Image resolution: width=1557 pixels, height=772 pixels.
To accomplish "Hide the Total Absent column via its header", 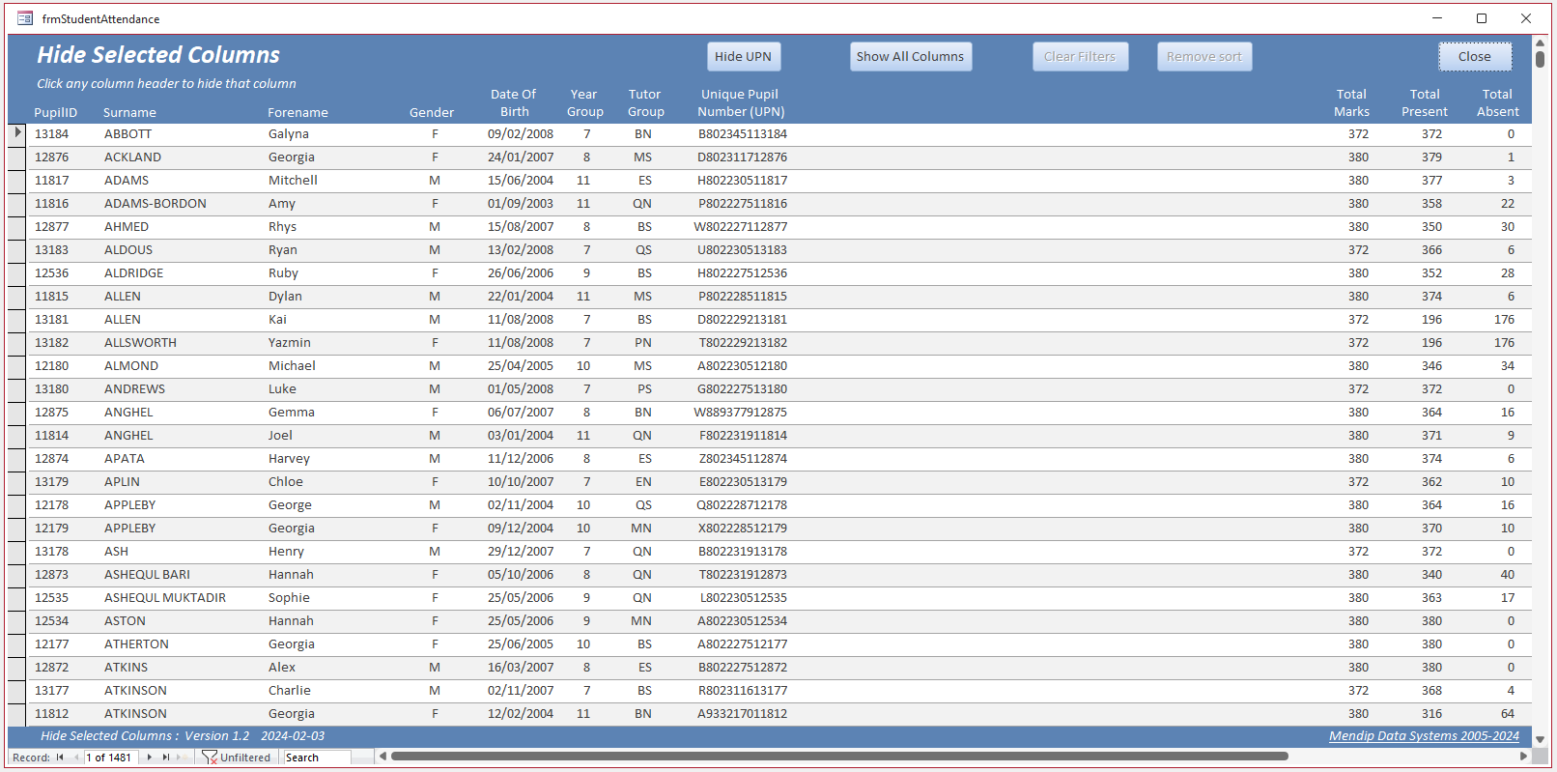I will tap(1497, 102).
